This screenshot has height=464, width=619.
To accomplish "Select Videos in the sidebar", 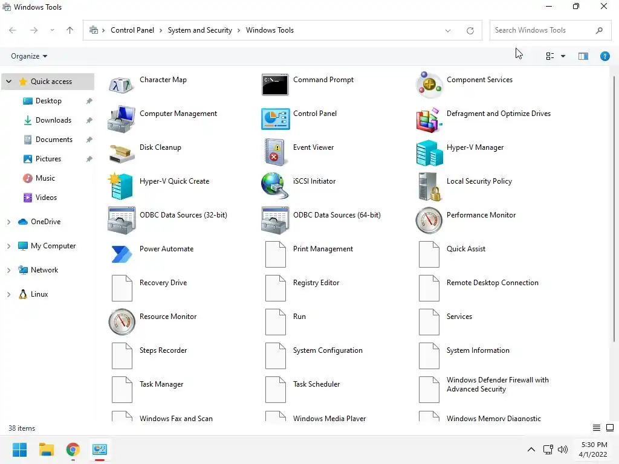I will [46, 198].
